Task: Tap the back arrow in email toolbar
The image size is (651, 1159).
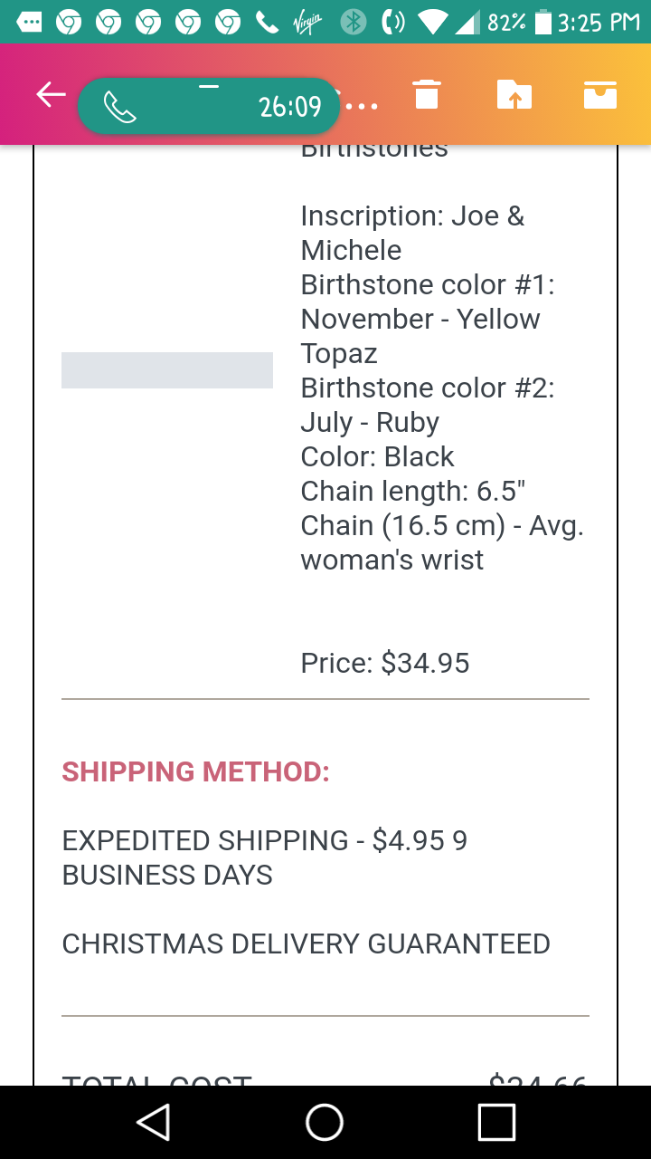Action: coord(51,95)
